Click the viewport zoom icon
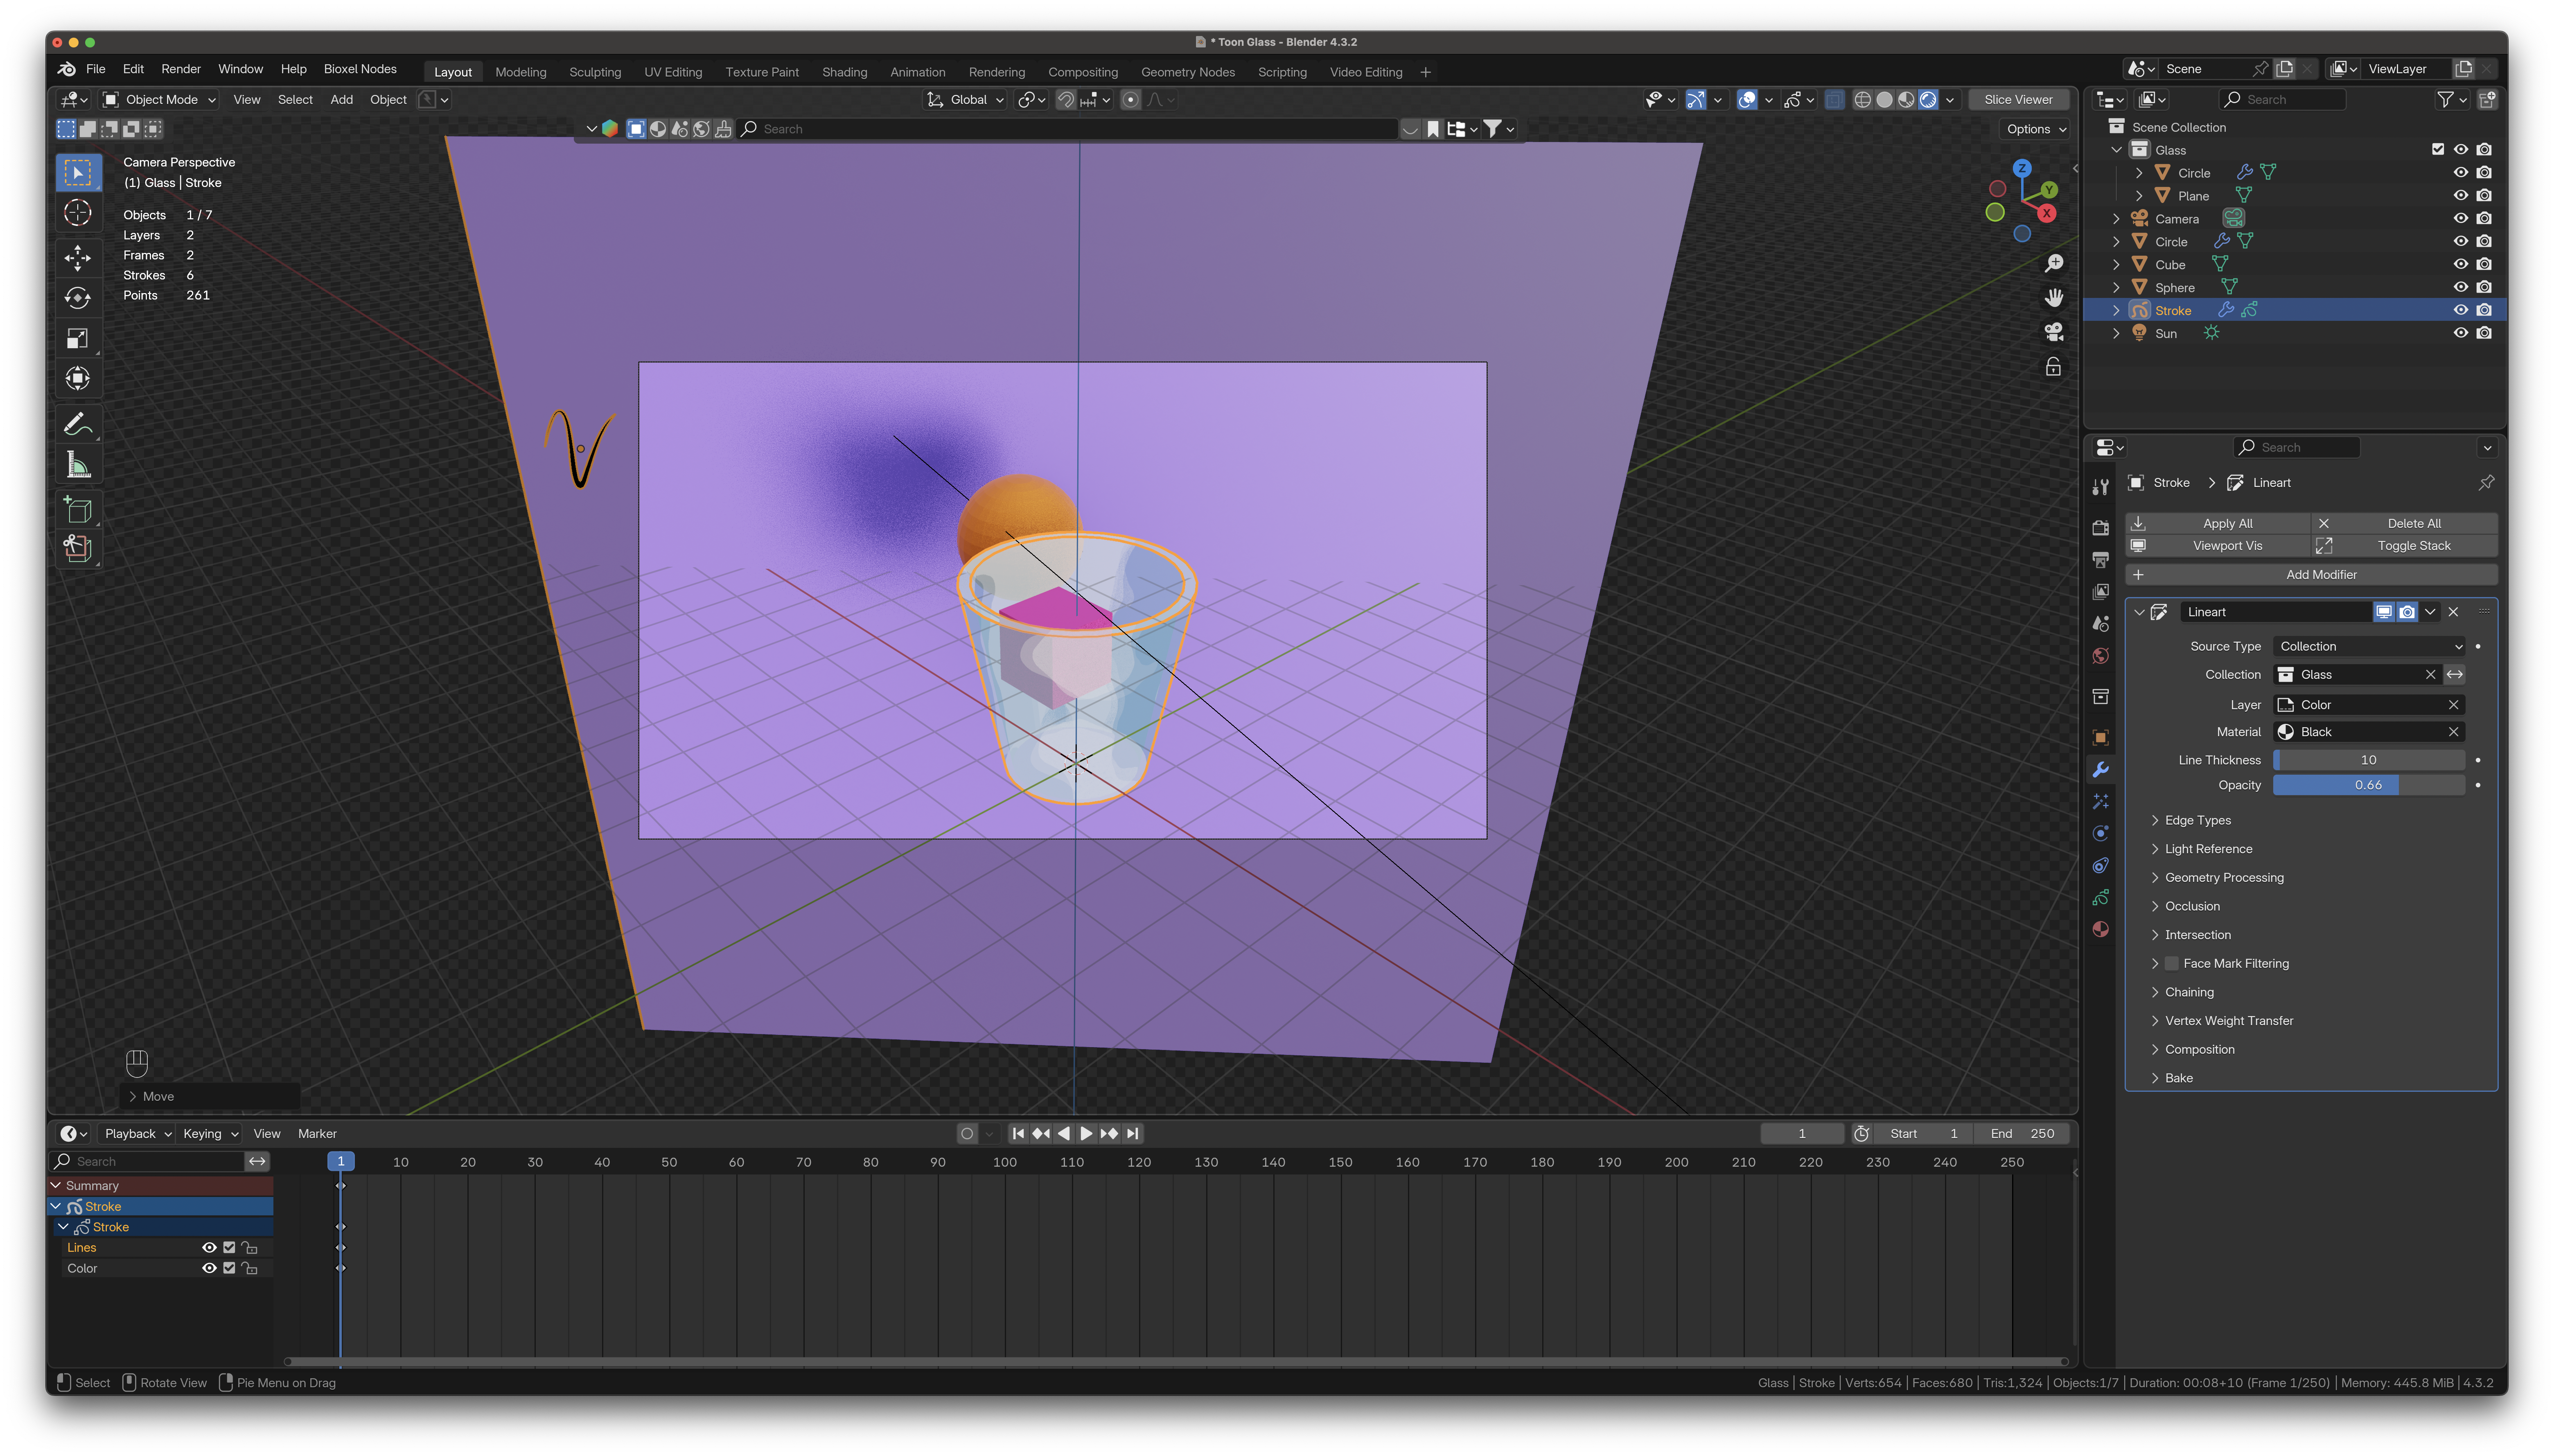This screenshot has height=1456, width=2554. tap(2053, 263)
